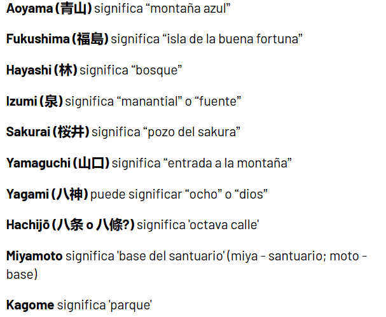The height and width of the screenshot is (317, 386).
Task: Click the phrase "entrada a la montaña"
Action: (228, 163)
